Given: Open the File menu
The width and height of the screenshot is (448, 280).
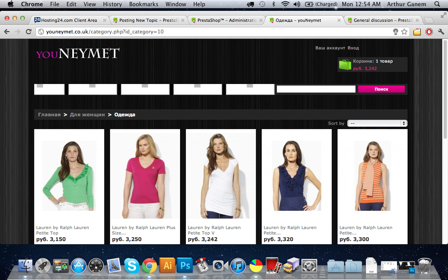Looking at the screenshot, I should [x=54, y=4].
